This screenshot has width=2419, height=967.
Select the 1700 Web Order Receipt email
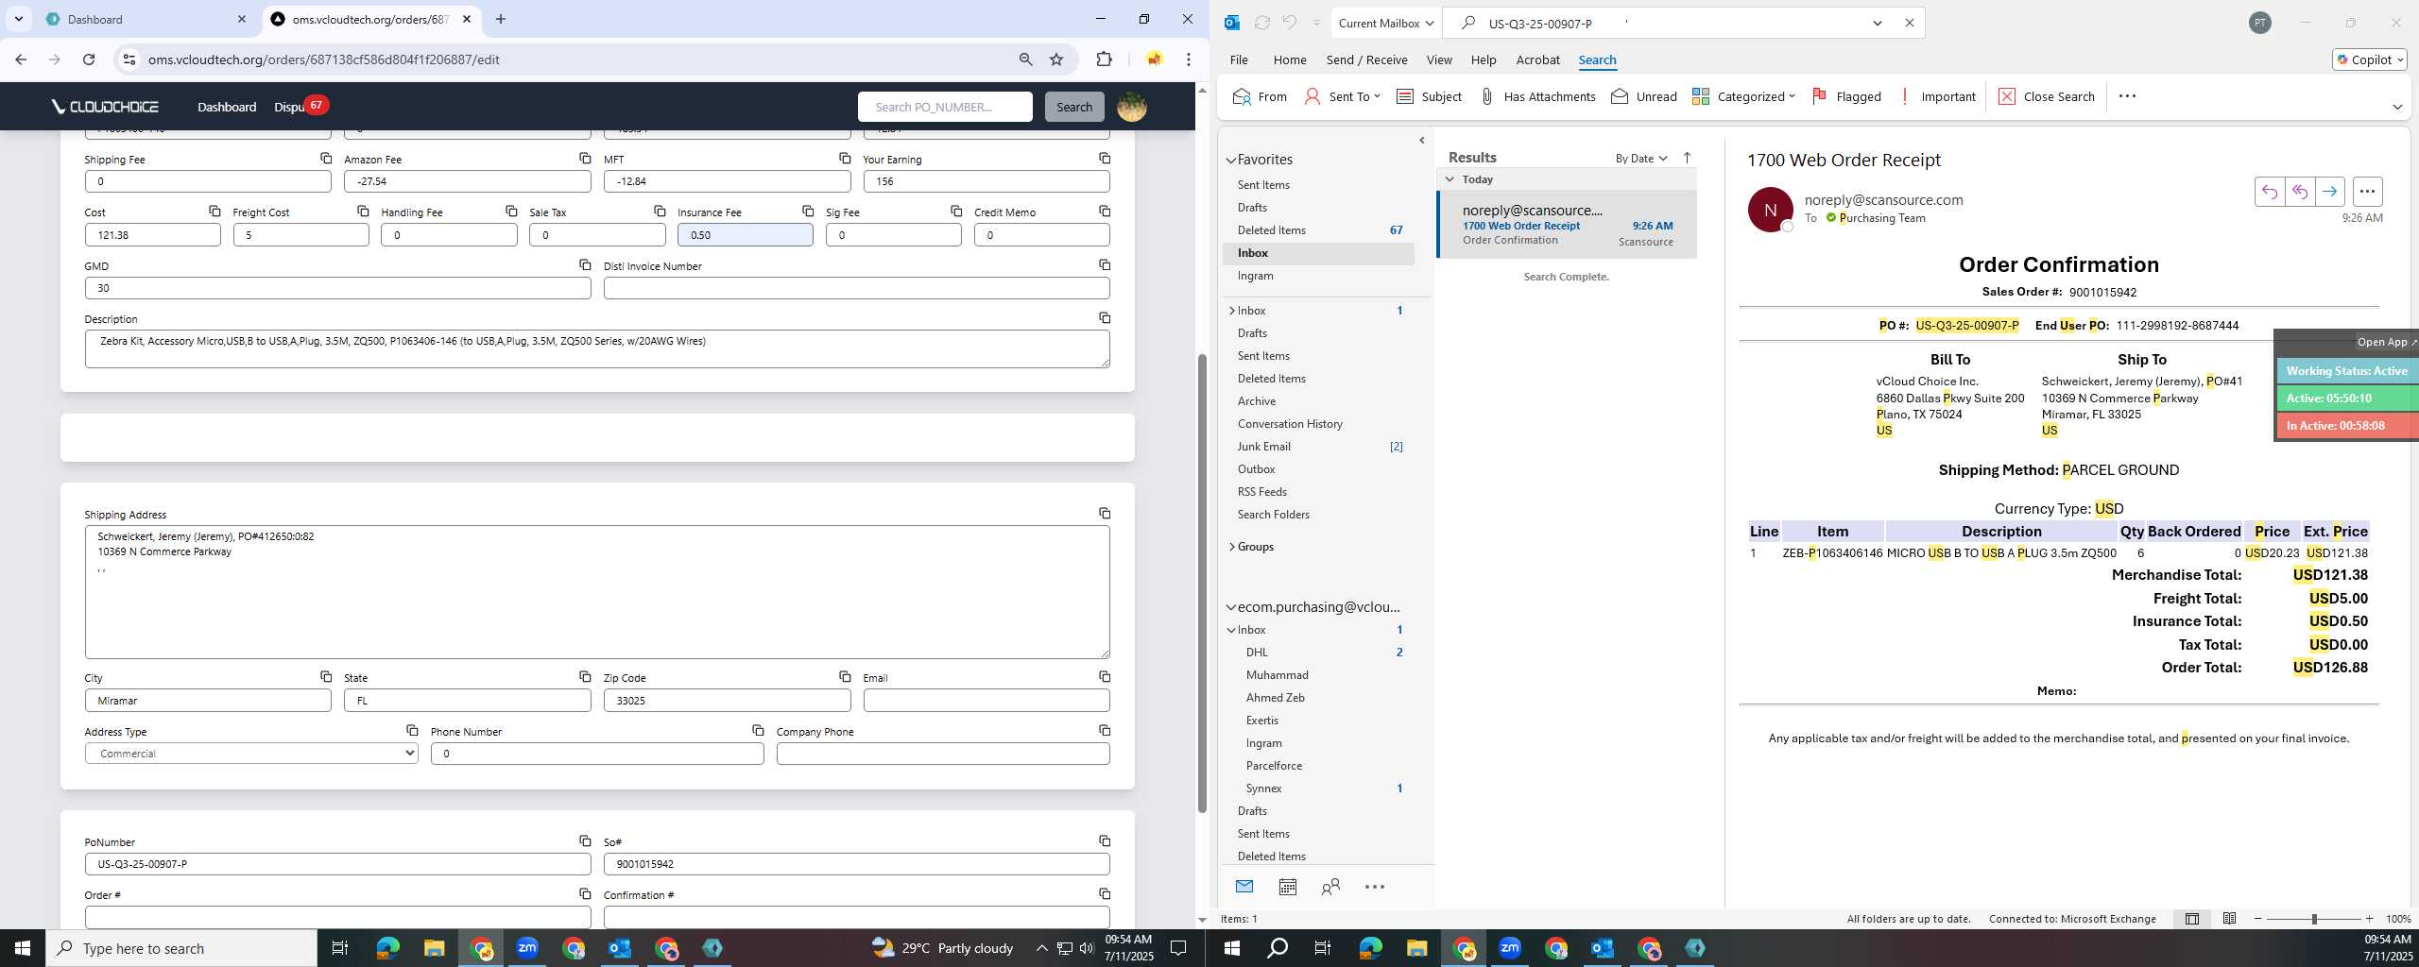1567,225
